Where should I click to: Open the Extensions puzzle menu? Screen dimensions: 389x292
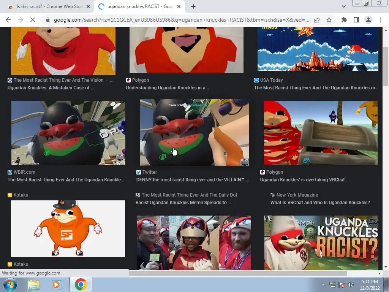click(x=344, y=20)
